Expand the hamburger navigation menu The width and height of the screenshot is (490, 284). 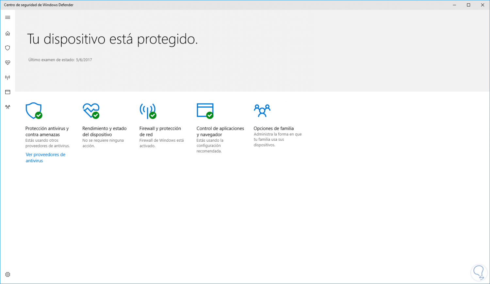(x=8, y=17)
